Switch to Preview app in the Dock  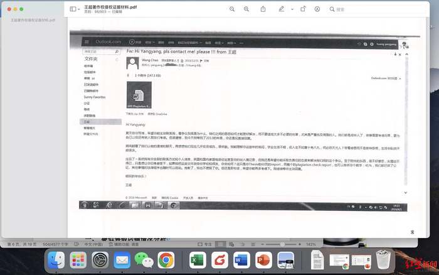pos(285,260)
